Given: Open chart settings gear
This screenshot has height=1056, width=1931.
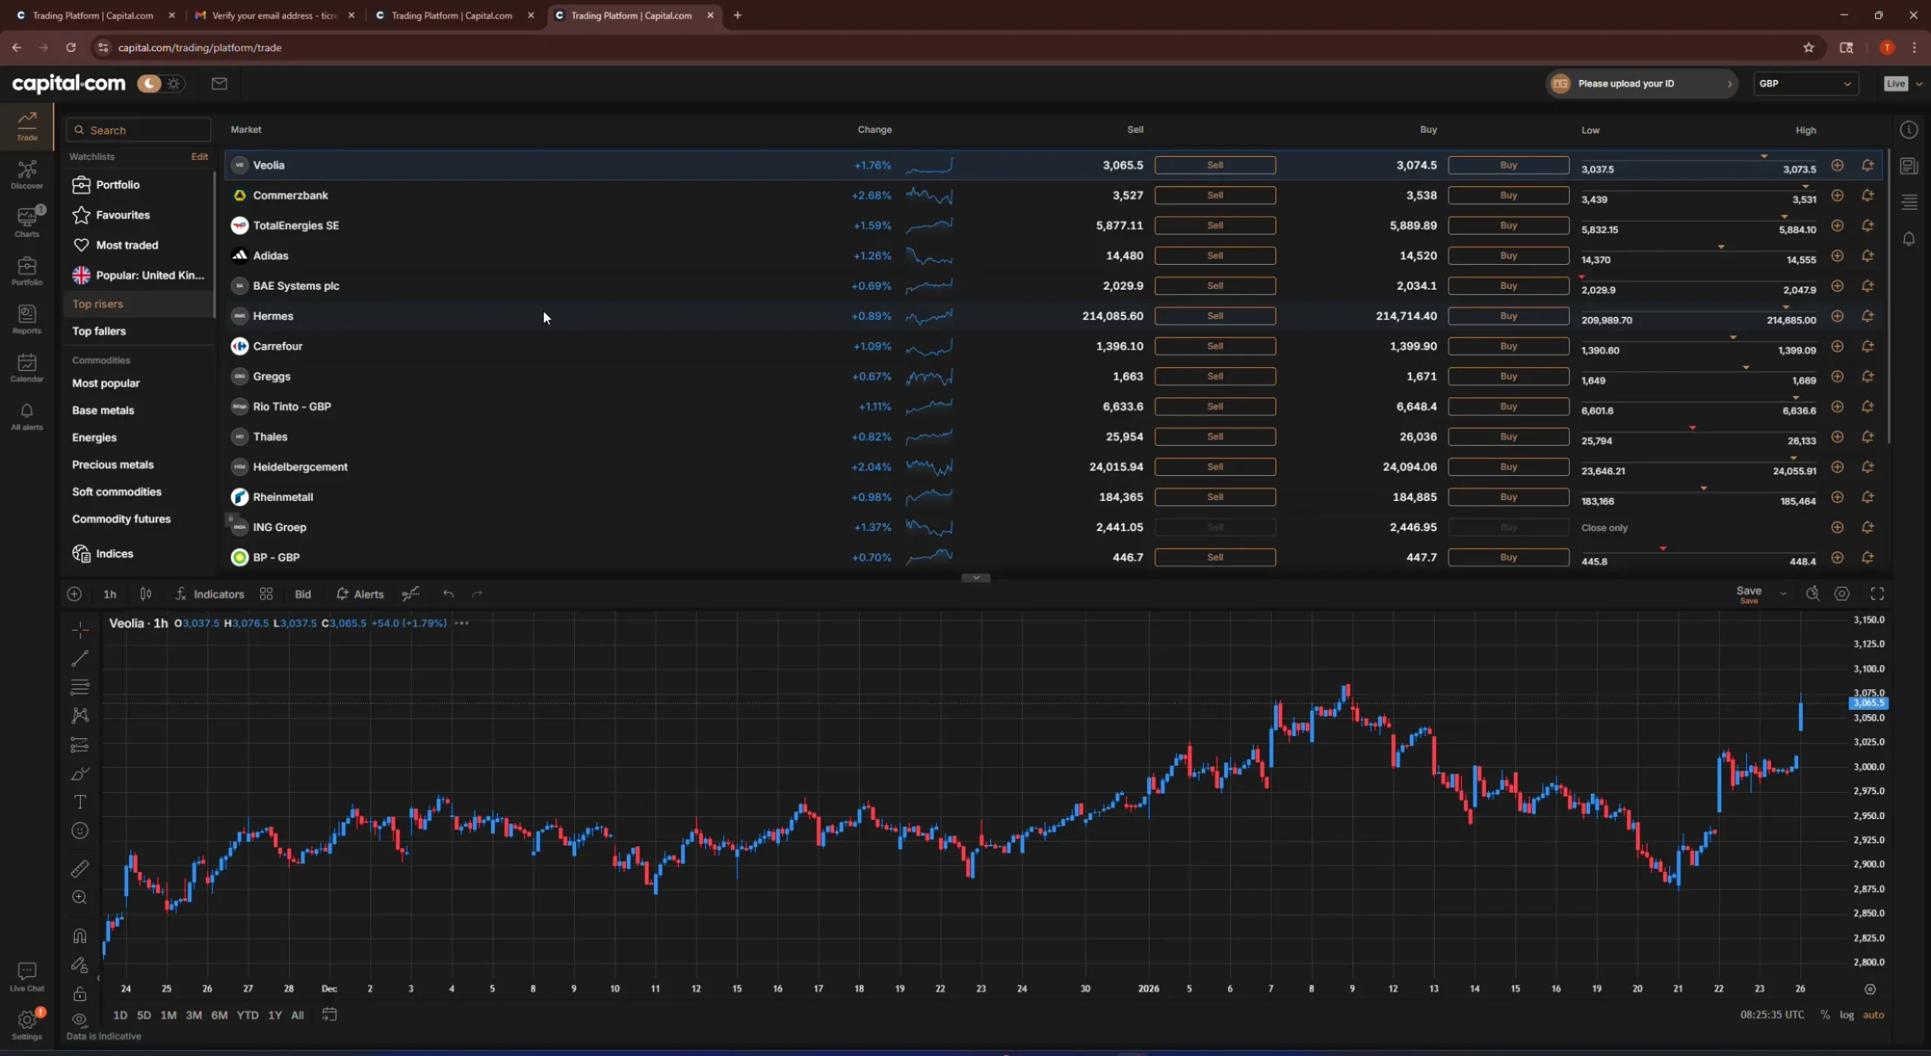Looking at the screenshot, I should pos(1842,594).
